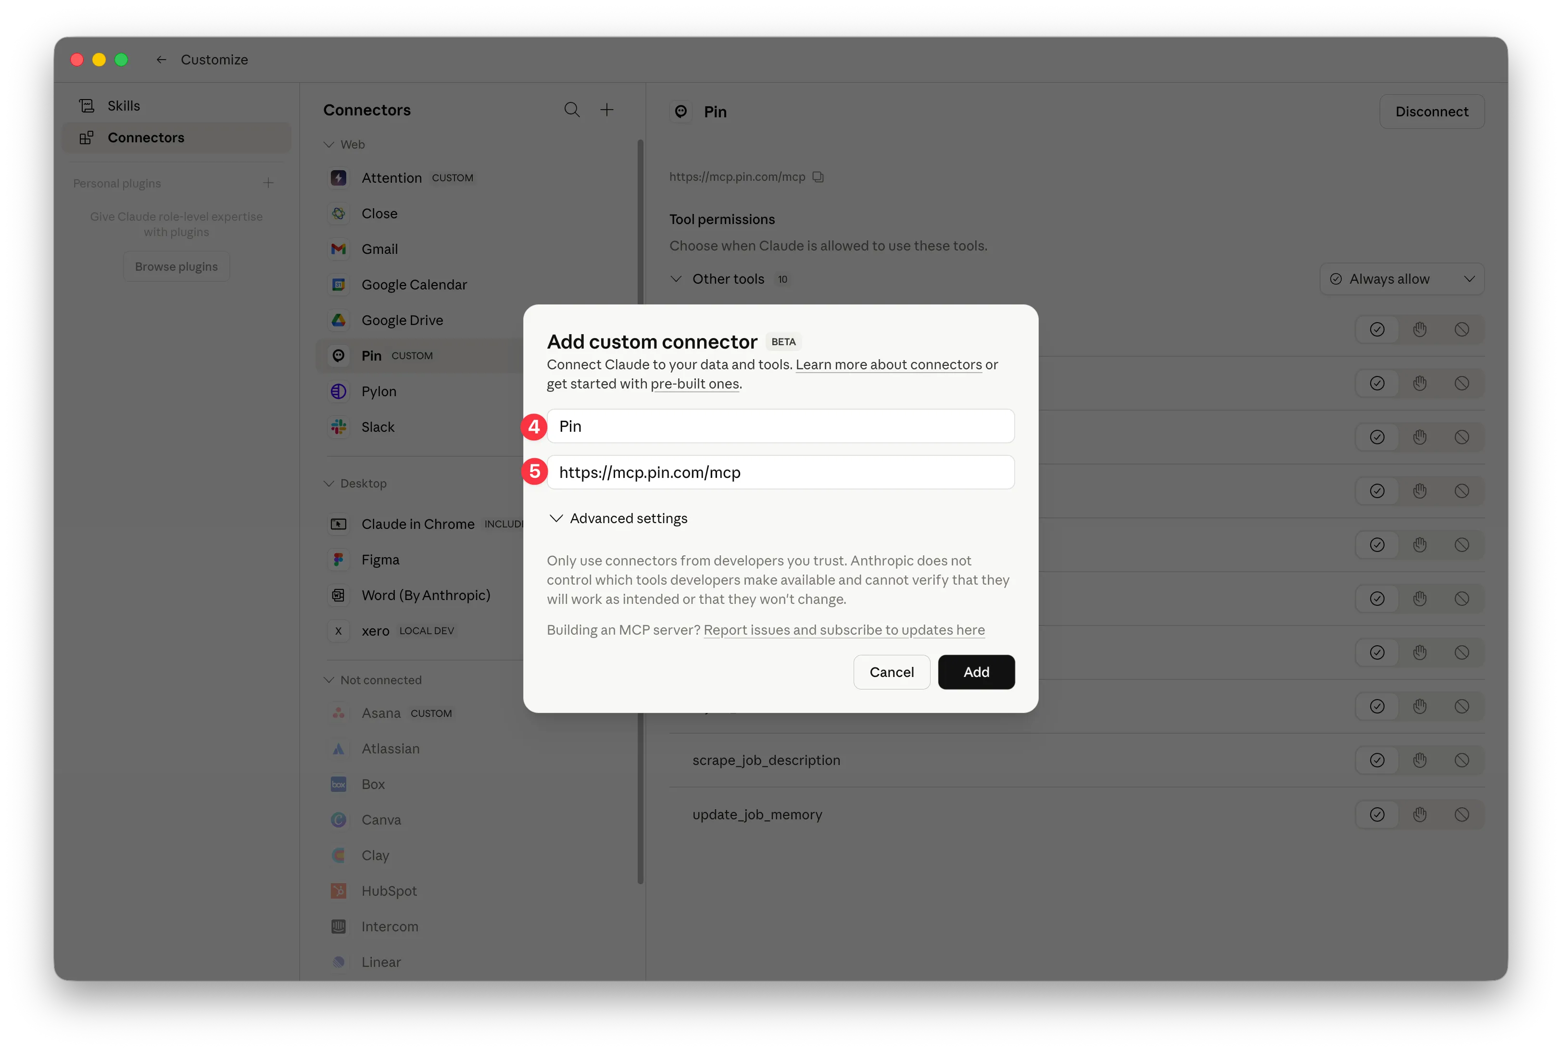Image resolution: width=1562 pixels, height=1052 pixels.
Task: Click the https://mcp.pin.com/mcp text in Pin details
Action: [737, 176]
